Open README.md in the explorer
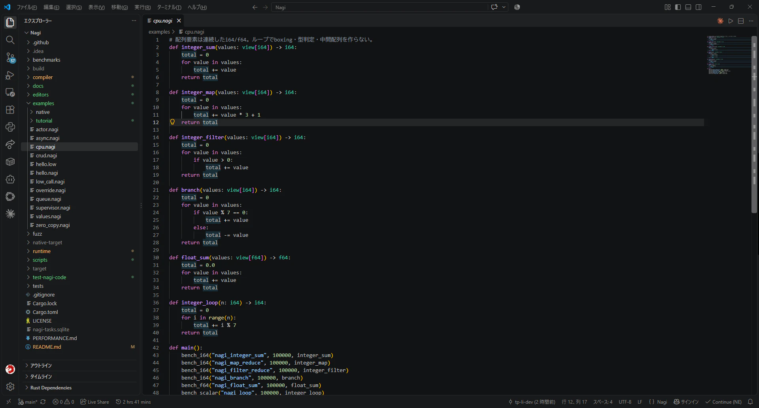 pyautogui.click(x=79, y=347)
